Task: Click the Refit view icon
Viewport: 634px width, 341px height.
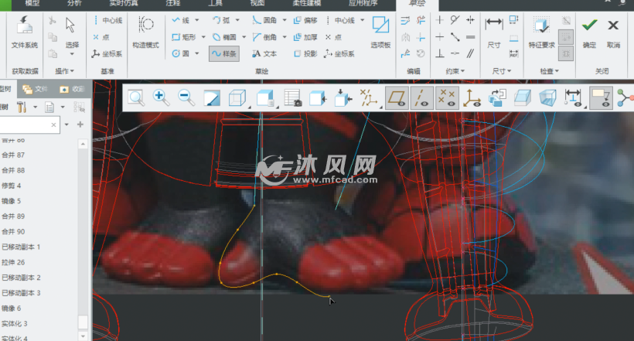Action: (136, 98)
